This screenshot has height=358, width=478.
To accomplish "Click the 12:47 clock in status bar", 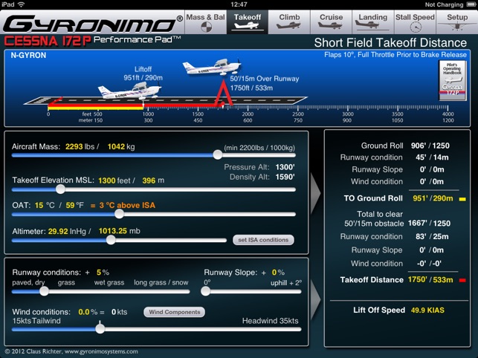I will pos(239,4).
